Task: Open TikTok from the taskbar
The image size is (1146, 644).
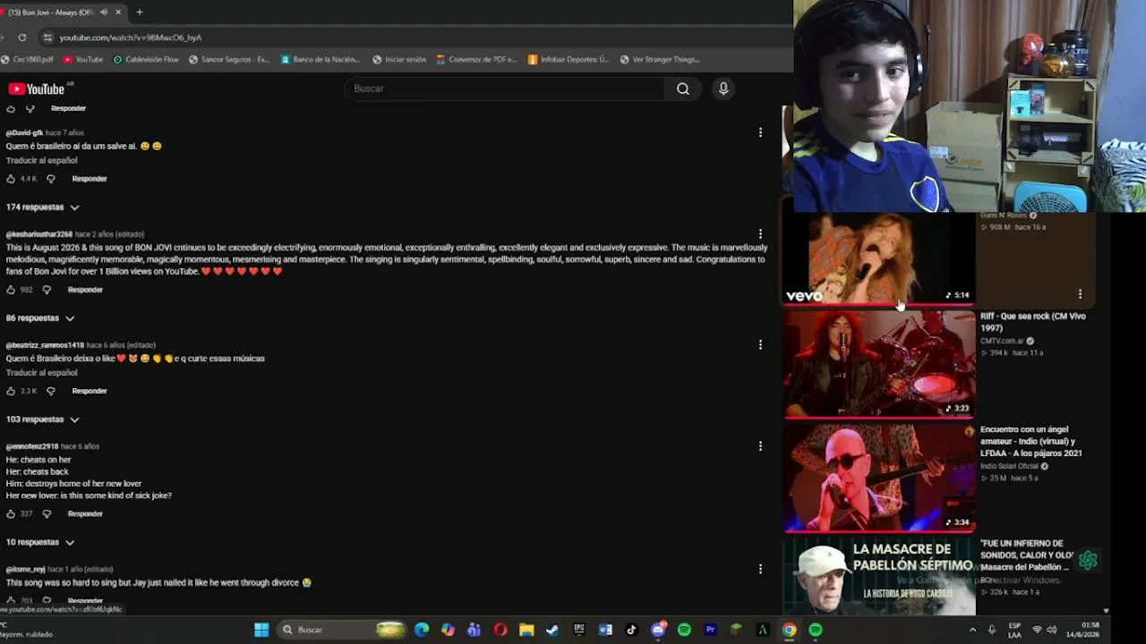Action: (x=631, y=630)
